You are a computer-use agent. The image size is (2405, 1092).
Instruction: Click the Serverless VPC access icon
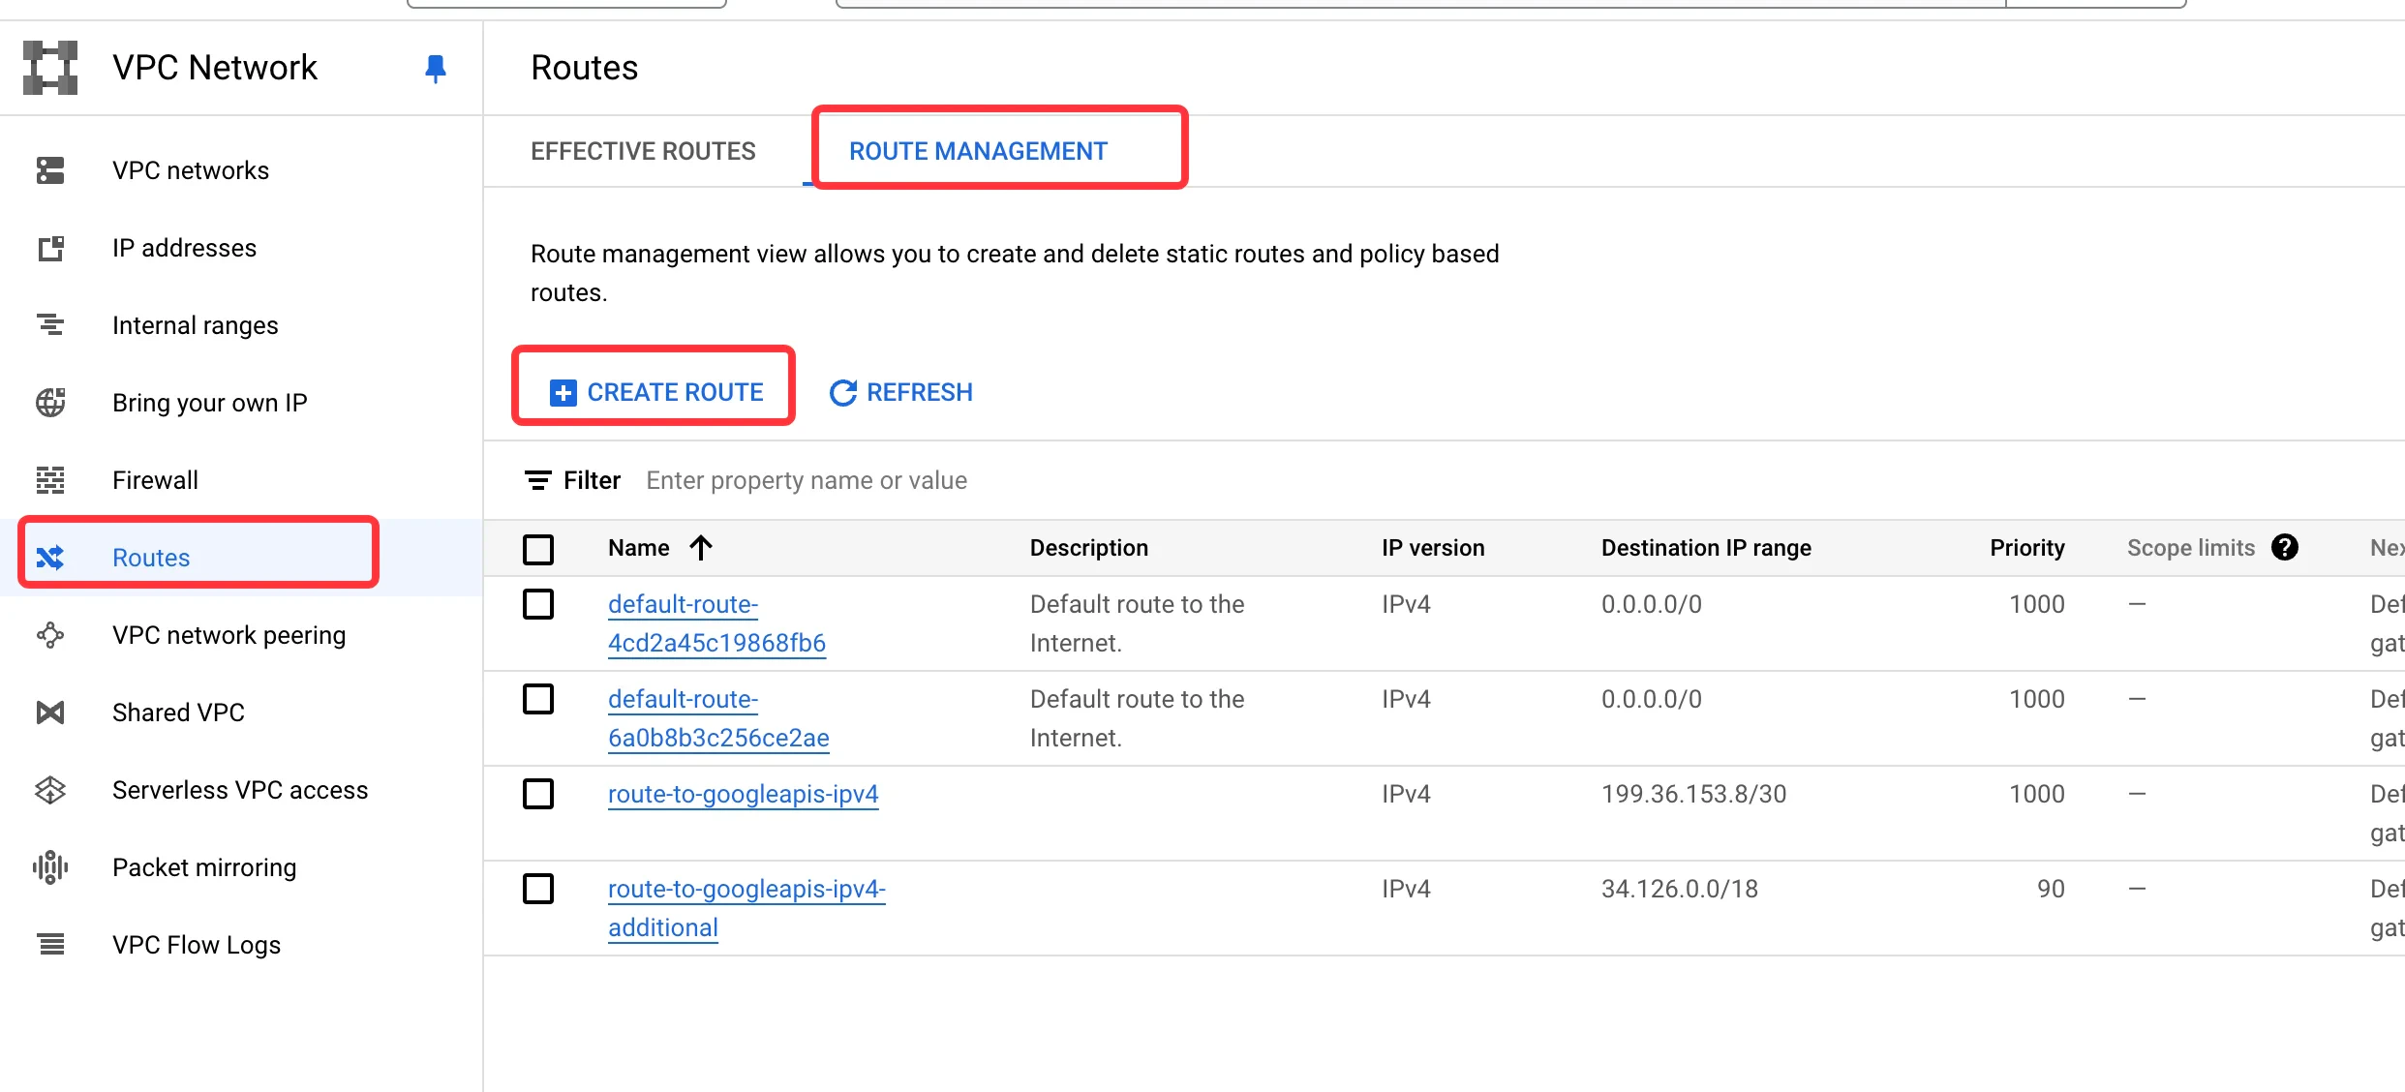(50, 790)
